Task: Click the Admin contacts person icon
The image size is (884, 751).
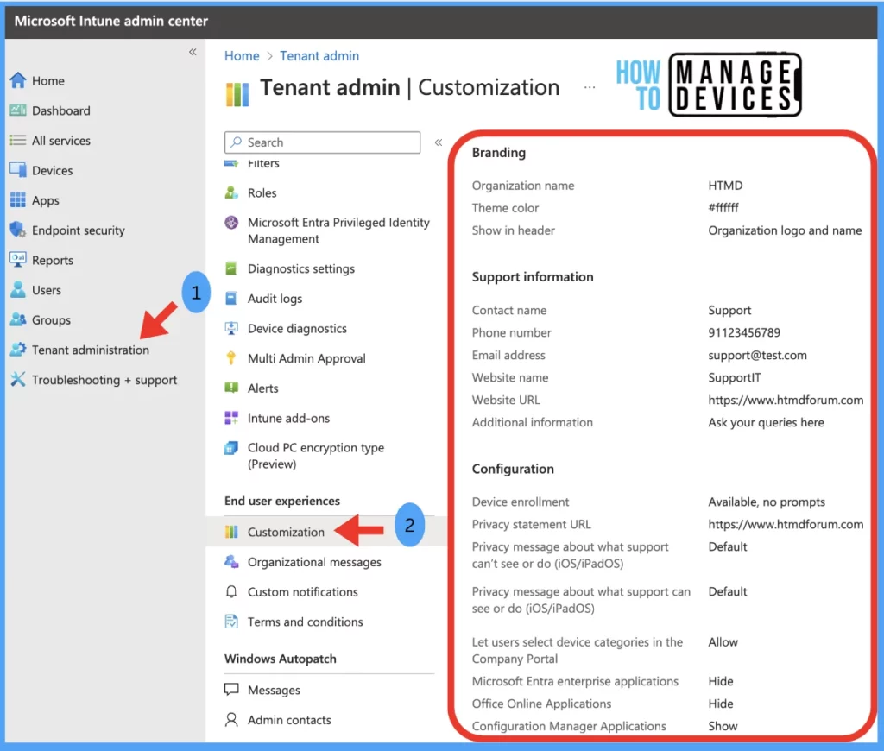Action: [x=231, y=719]
